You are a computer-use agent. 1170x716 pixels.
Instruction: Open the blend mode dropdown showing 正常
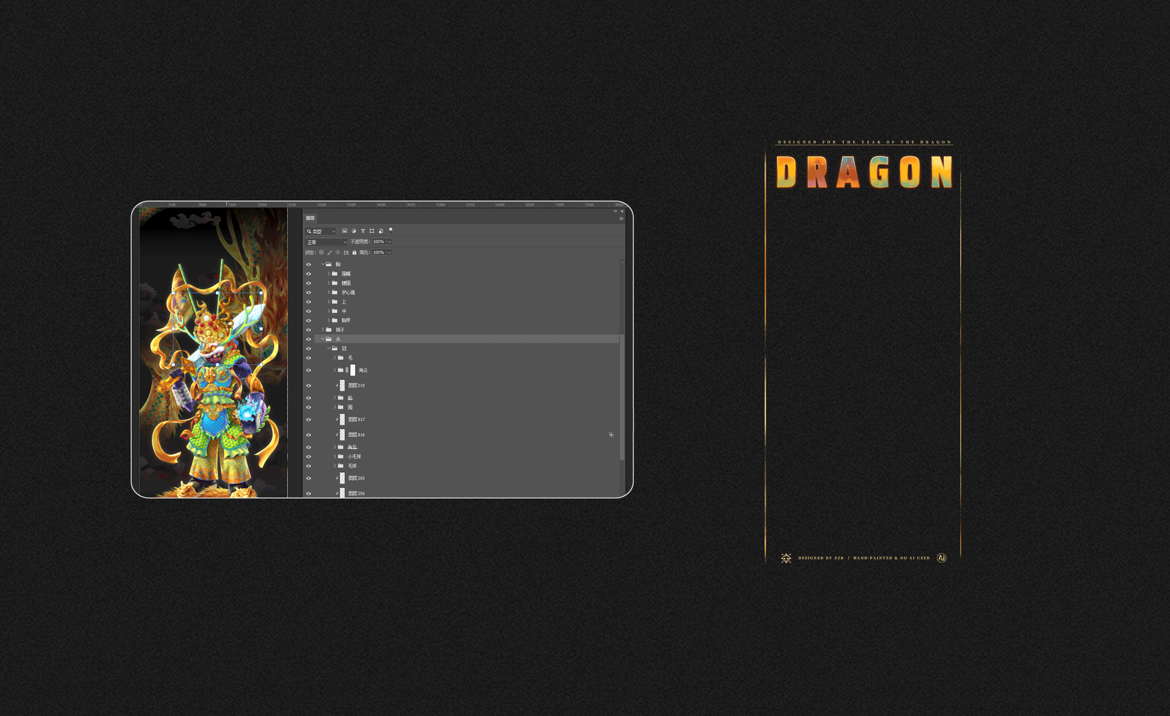(x=325, y=242)
